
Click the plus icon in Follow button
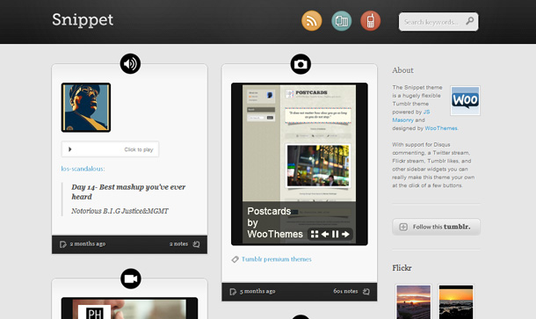403,227
